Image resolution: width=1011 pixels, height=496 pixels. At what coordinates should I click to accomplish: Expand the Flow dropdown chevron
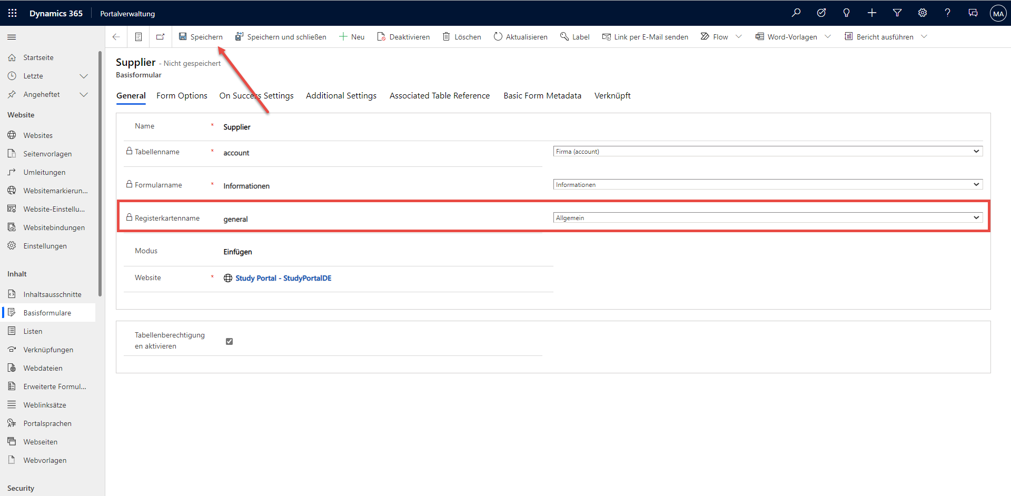click(x=739, y=37)
